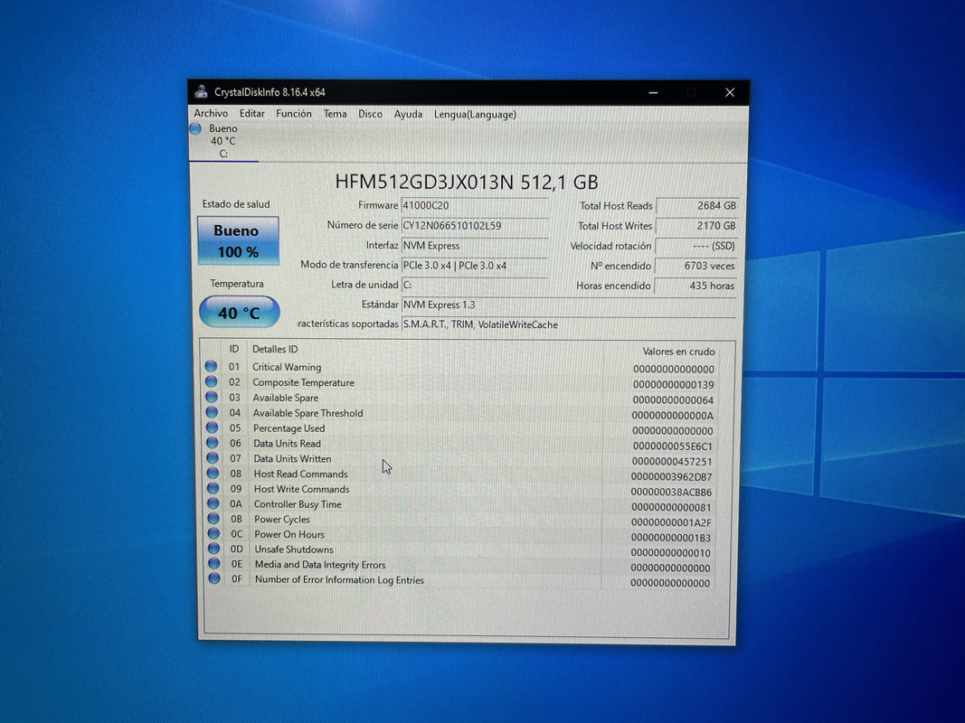Screen dimensions: 965x723
Task: Open the Archivo menu
Action: [x=211, y=114]
